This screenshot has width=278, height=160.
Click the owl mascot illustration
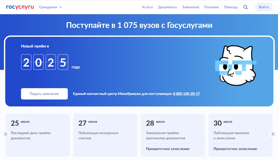click(236, 66)
